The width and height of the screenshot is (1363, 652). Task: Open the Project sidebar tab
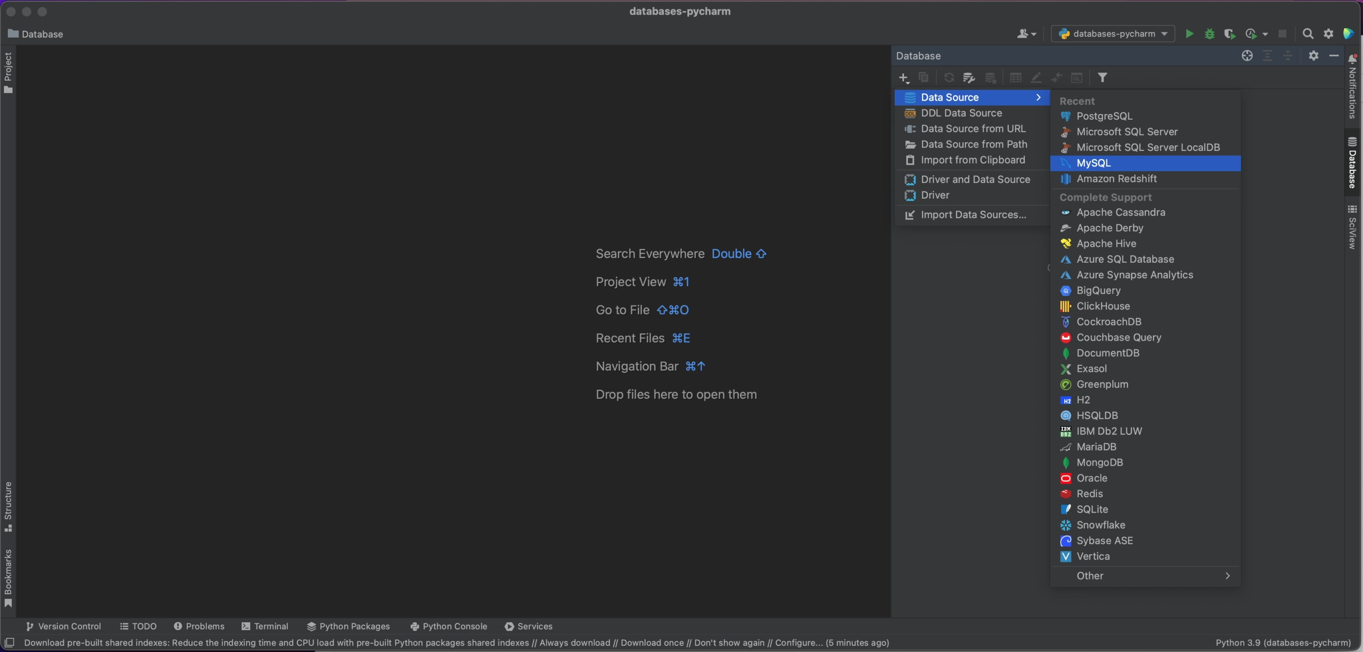pyautogui.click(x=8, y=72)
